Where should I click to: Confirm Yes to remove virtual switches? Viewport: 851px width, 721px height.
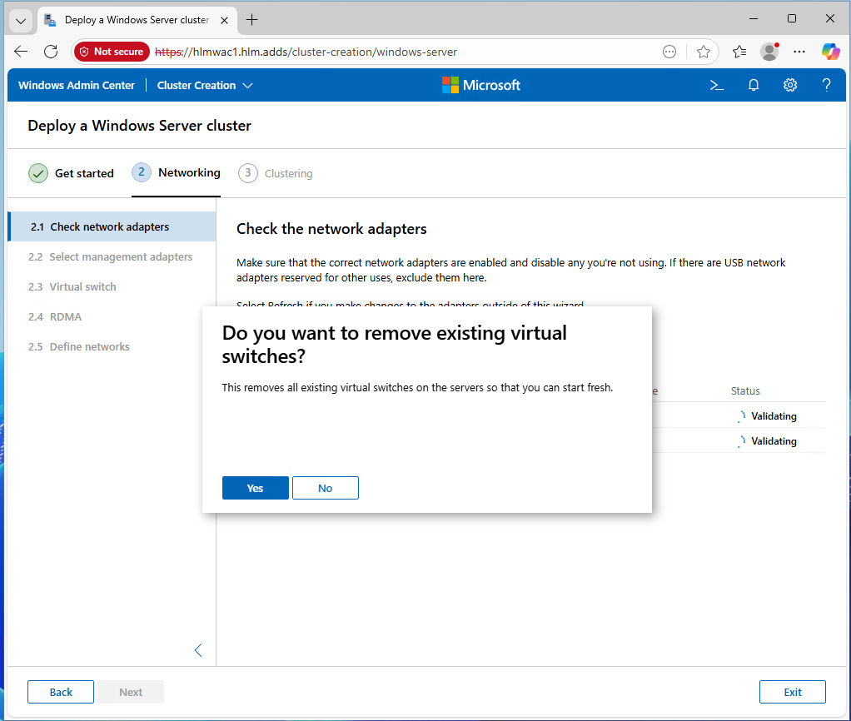coord(255,488)
